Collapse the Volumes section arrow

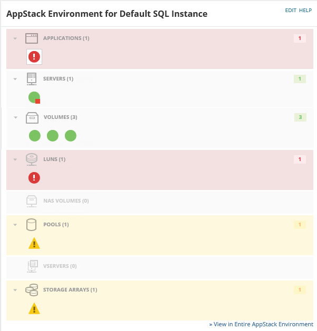click(x=15, y=117)
